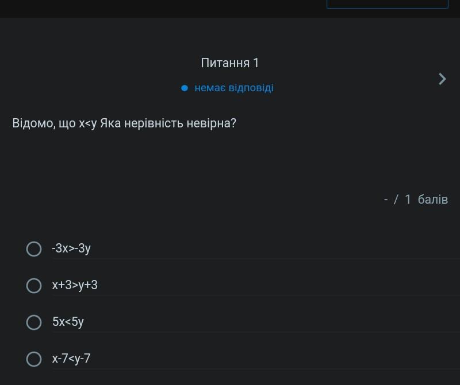Click the words "Яка нерівність невірна?"

(168, 123)
